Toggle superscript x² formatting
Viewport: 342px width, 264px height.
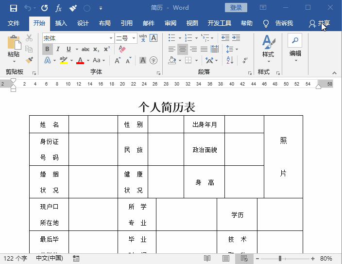tap(107, 49)
